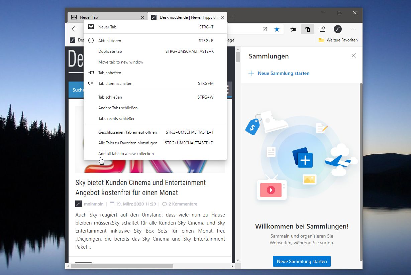The image size is (411, 275).
Task: Click the Deskmodder favicon in favorites bar
Action: tap(73, 40)
